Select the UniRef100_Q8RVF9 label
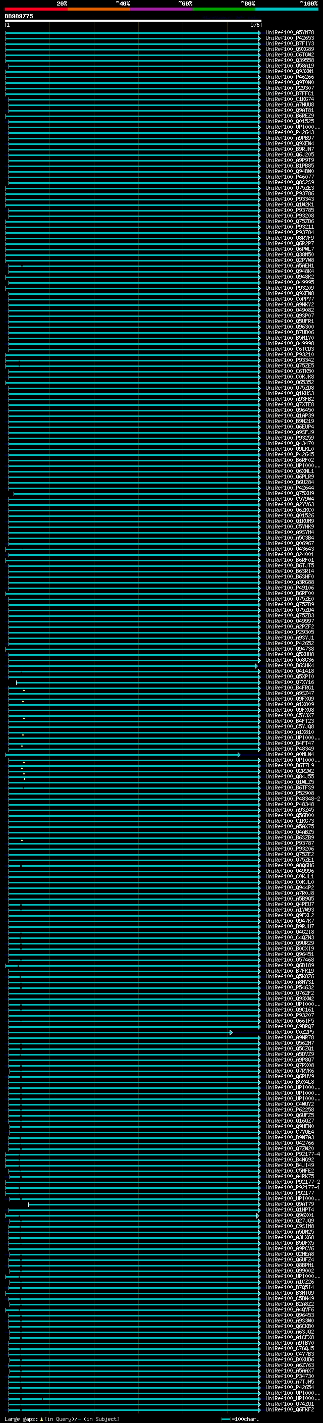Viewport: 323px width, 1423px height. (x=290, y=238)
